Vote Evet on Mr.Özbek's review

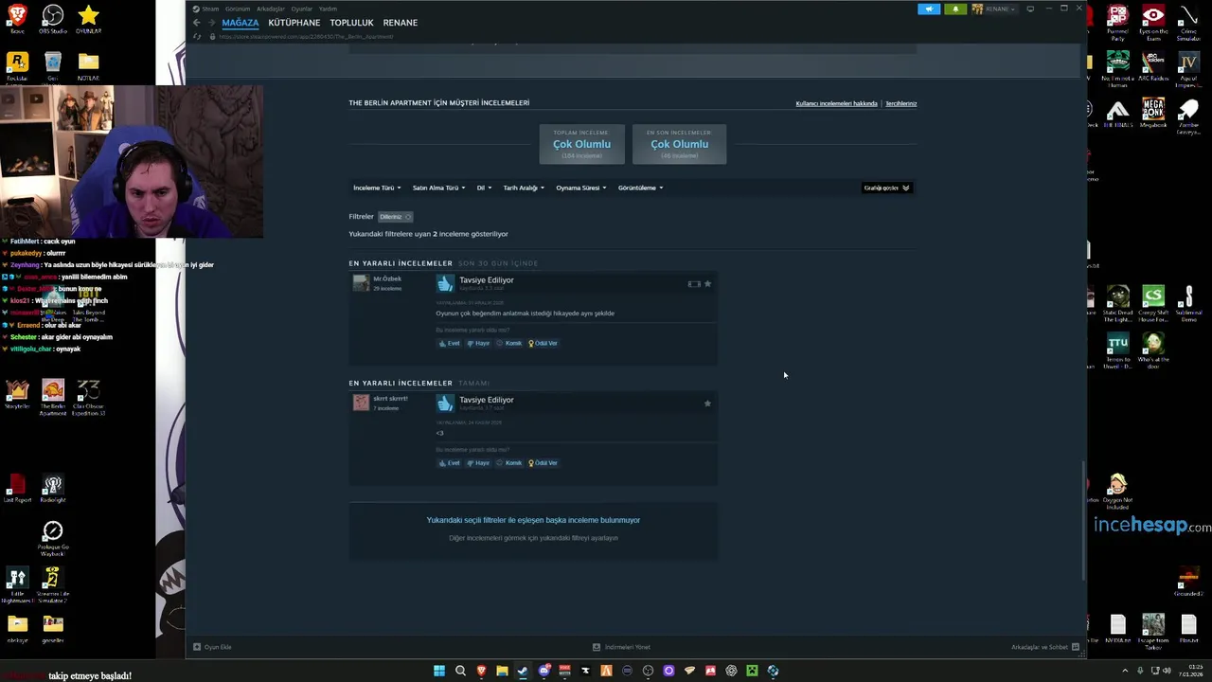click(449, 343)
